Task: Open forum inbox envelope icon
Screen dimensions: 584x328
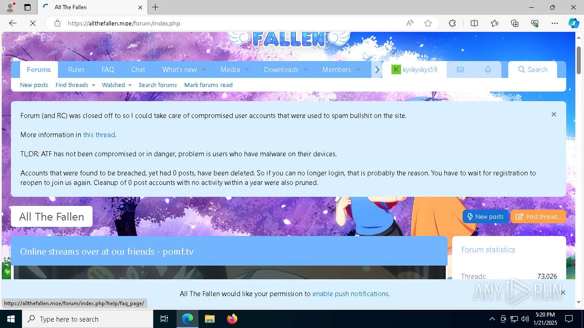Action: 460,70
